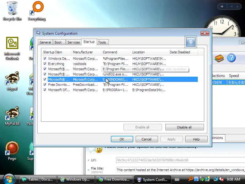Image resolution: width=245 pixels, height=184 pixels.
Task: Select the FreeDownload... manufacturer cell
Action: (85, 85)
